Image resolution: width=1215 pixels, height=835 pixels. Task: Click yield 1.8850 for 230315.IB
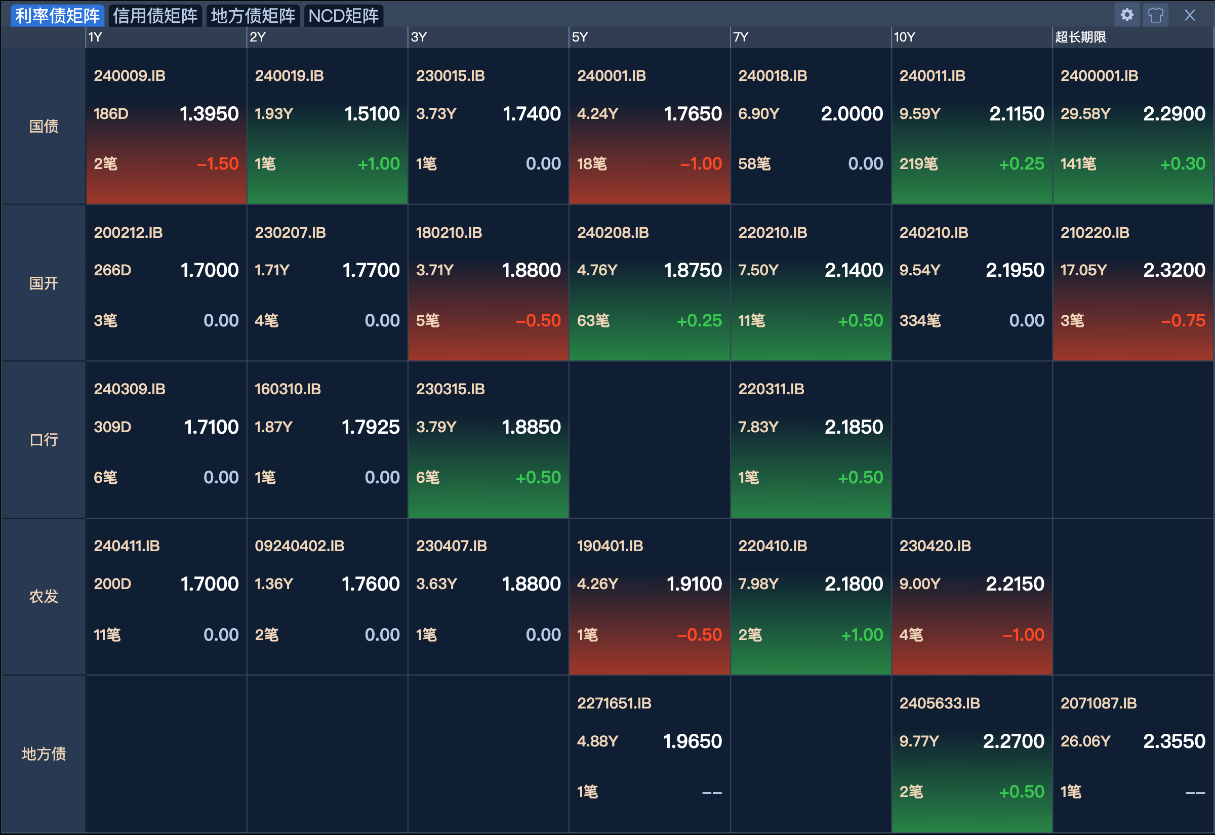(531, 427)
